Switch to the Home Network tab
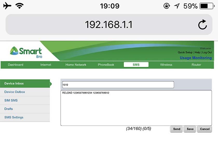Screen dimensions: 218x142 76,65
